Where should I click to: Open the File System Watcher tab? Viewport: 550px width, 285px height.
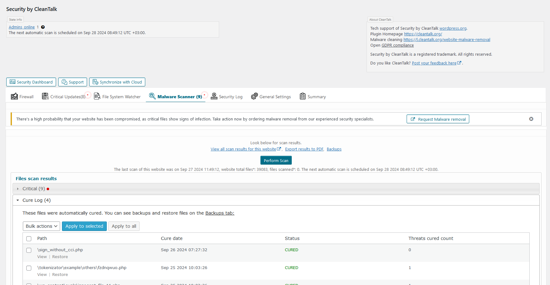coord(117,97)
